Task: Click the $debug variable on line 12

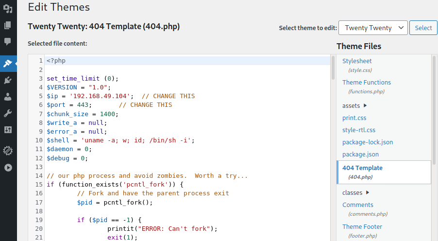Action: [x=58, y=158]
